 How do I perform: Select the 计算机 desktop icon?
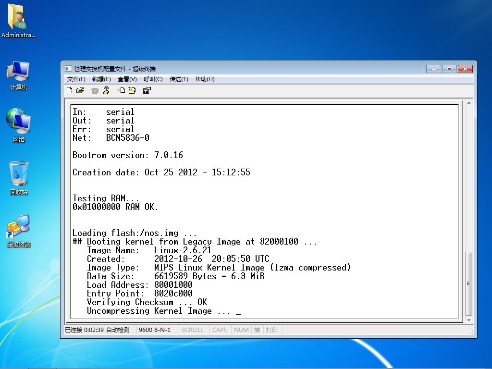tap(19, 75)
